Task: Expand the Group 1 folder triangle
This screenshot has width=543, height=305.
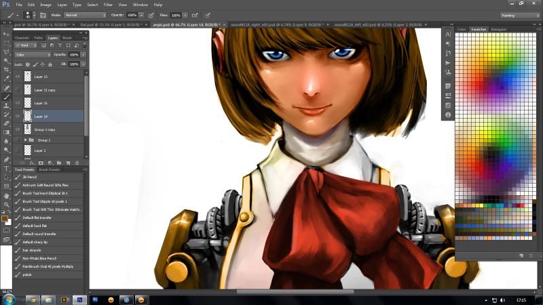Action: (x=25, y=140)
